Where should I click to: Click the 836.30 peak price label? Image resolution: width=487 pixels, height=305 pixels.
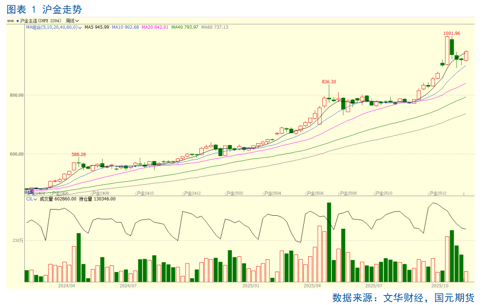329,82
